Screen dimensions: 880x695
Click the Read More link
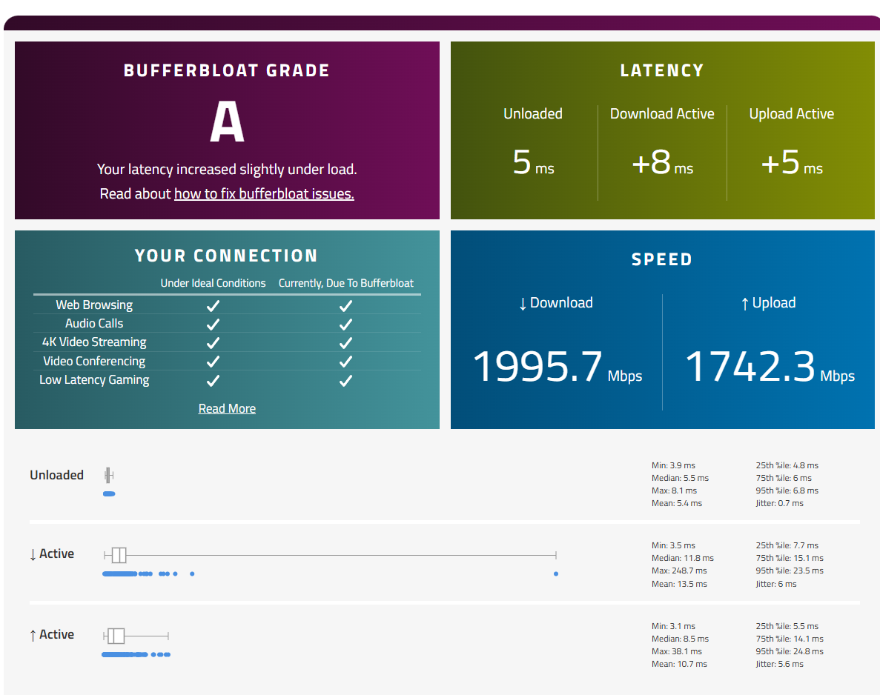[227, 408]
